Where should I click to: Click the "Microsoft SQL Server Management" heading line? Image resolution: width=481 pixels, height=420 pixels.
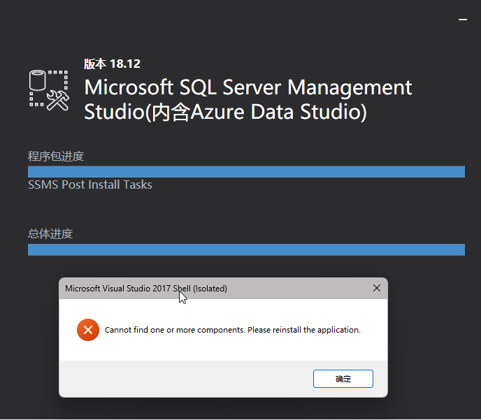tap(248, 88)
